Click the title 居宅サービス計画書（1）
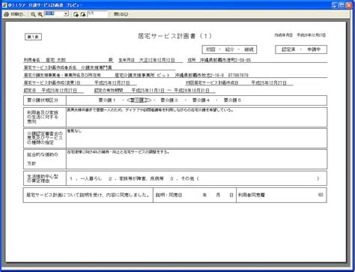355x272 pixels. (x=175, y=36)
